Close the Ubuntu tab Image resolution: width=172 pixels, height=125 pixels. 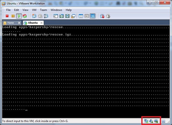(41, 23)
